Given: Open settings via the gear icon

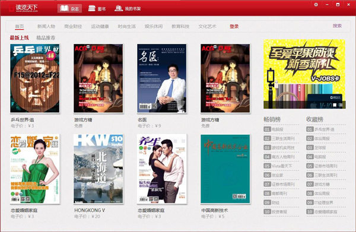Looking at the screenshot, I should tap(316, 5).
